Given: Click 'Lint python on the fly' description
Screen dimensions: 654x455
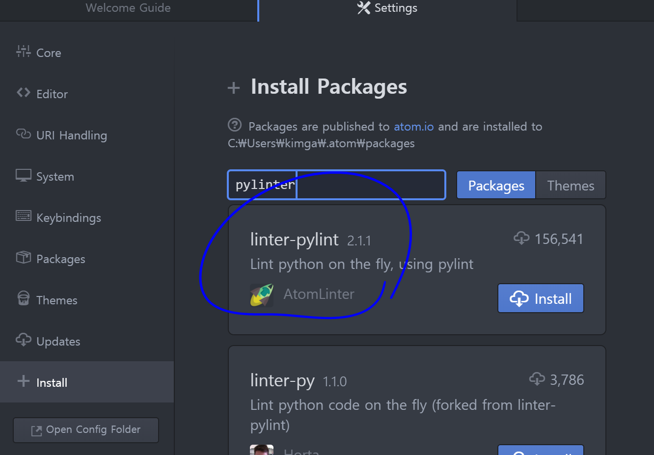Looking at the screenshot, I should coord(362,264).
